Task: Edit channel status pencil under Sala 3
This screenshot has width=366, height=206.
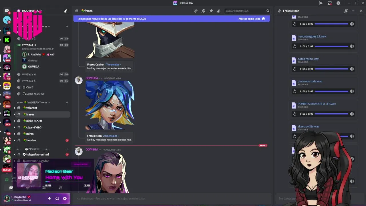Action: 53,49
